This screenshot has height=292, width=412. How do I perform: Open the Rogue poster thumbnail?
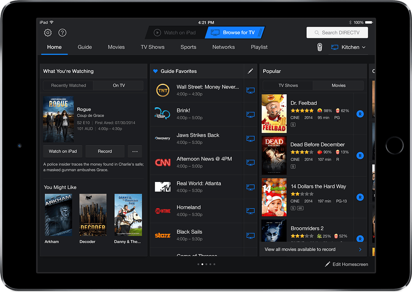click(58, 120)
